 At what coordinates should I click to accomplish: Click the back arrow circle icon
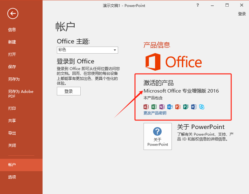pos(13,13)
